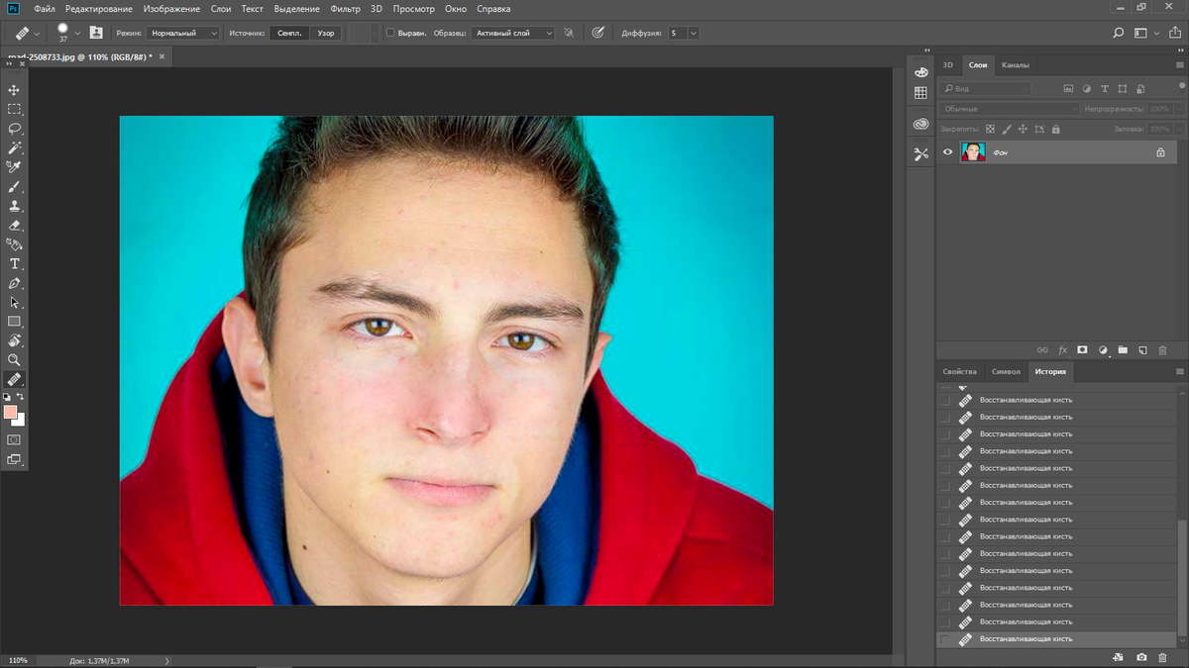Enable the Выравн. checkbox
1189x668 pixels.
coord(390,33)
